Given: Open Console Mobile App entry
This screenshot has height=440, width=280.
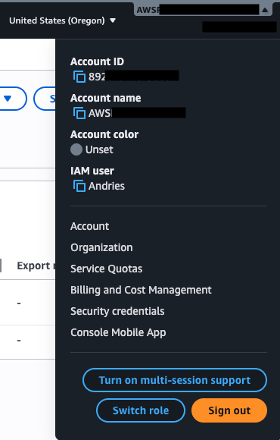Looking at the screenshot, I should tap(118, 332).
